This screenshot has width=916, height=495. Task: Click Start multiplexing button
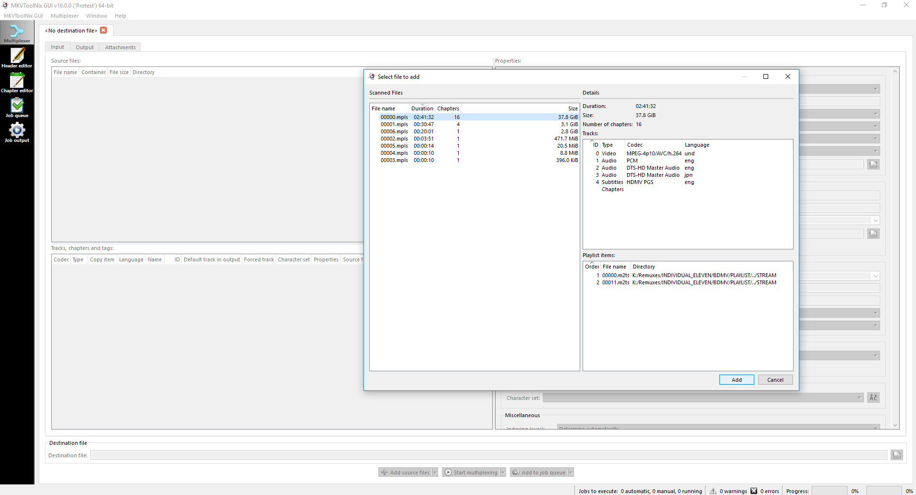point(471,473)
